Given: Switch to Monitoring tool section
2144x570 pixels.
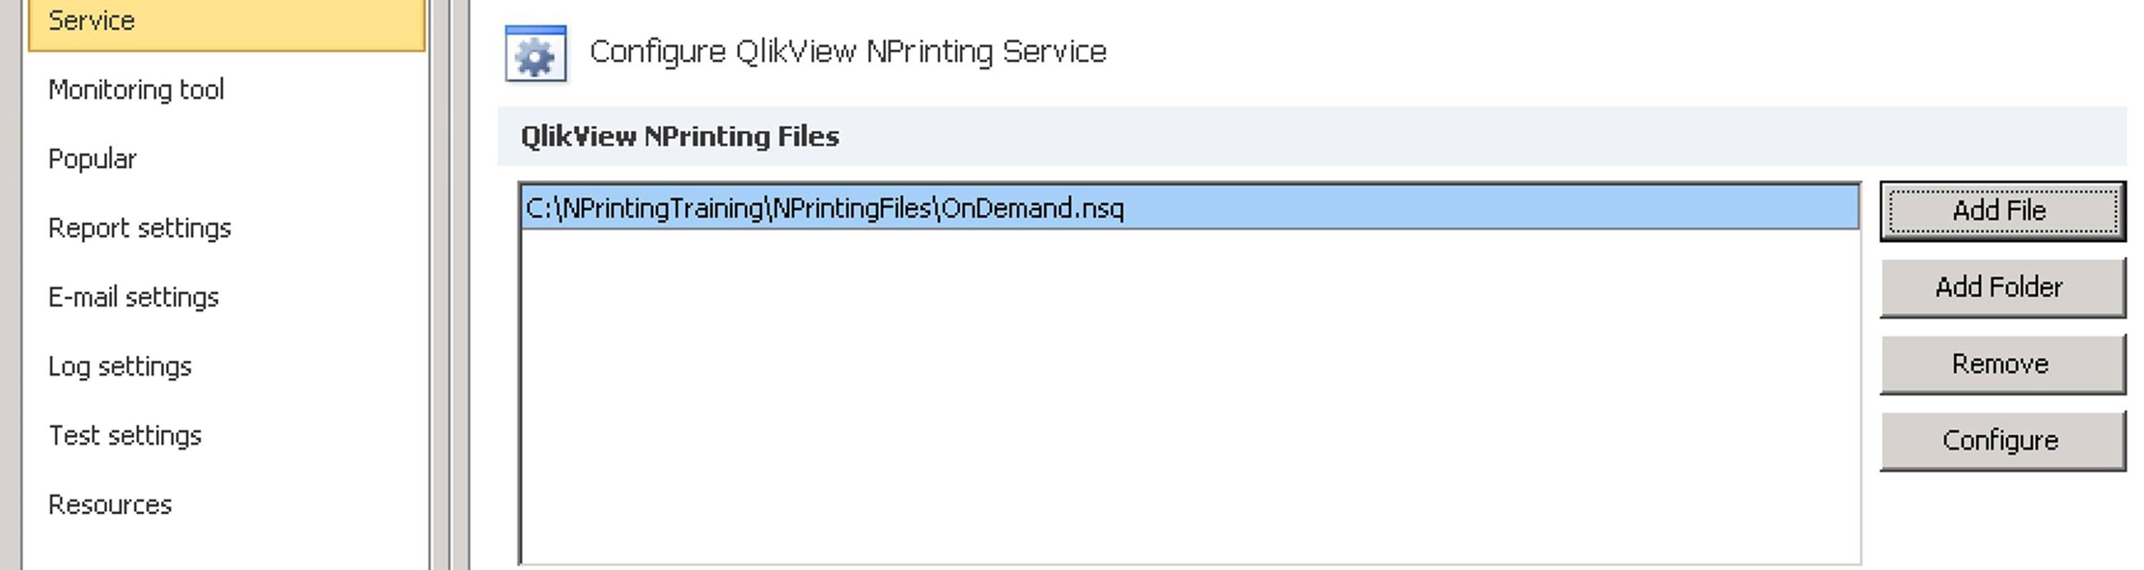Looking at the screenshot, I should pyautogui.click(x=136, y=90).
